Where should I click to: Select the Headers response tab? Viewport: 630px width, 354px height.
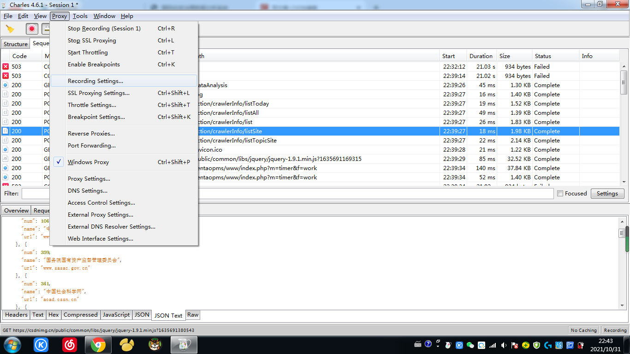point(16,315)
